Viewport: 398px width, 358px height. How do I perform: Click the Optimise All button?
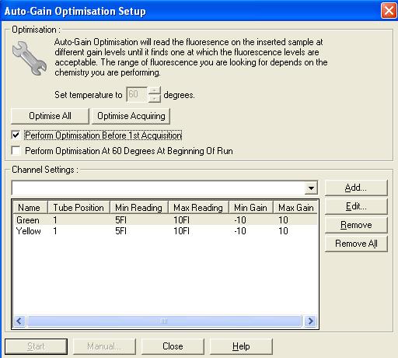[50, 116]
